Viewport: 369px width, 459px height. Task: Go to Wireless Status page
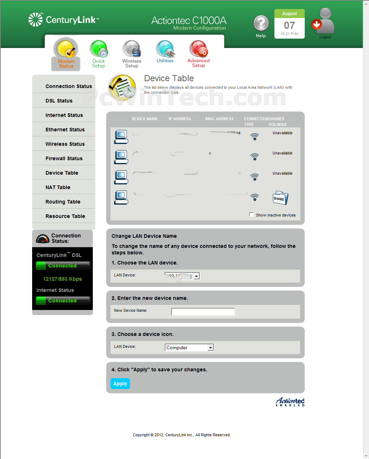[65, 144]
